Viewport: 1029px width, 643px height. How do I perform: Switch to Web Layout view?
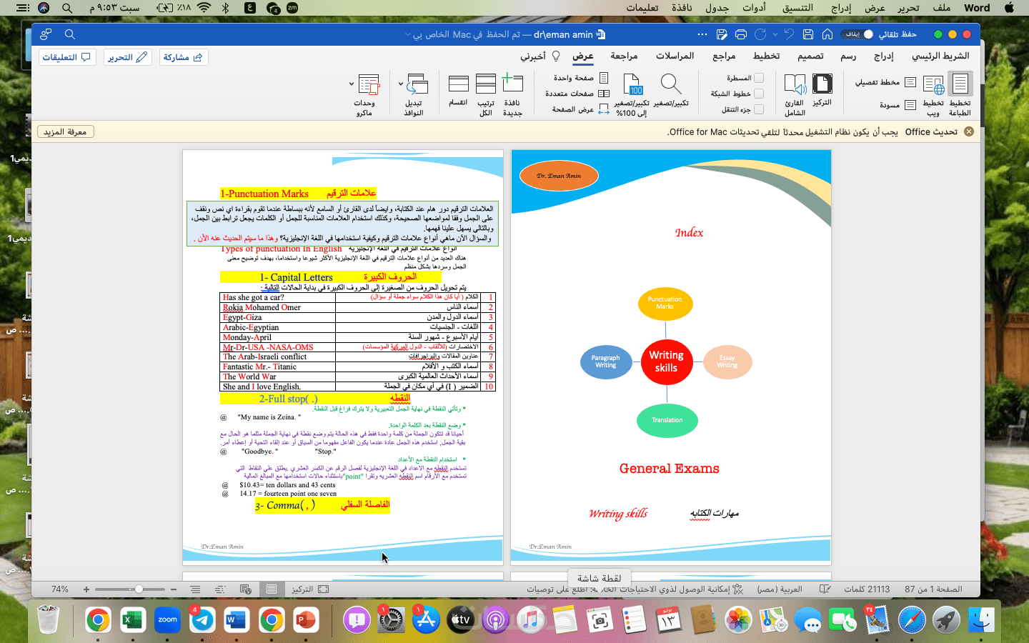click(933, 84)
